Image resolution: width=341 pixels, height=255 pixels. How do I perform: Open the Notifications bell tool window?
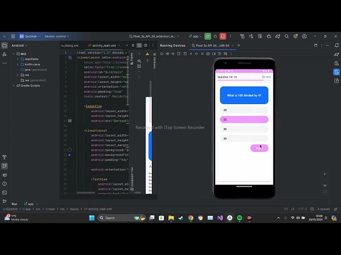point(337,45)
